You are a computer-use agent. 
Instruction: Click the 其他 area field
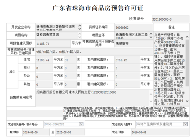44,84
